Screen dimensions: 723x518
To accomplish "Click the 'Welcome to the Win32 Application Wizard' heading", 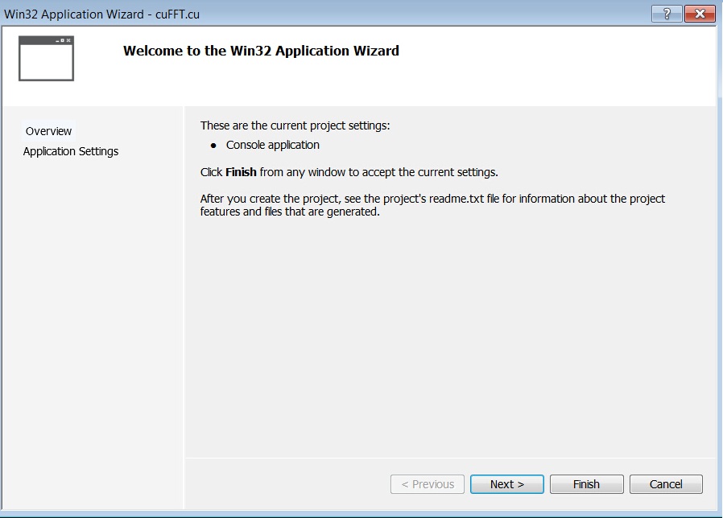I will pos(261,51).
